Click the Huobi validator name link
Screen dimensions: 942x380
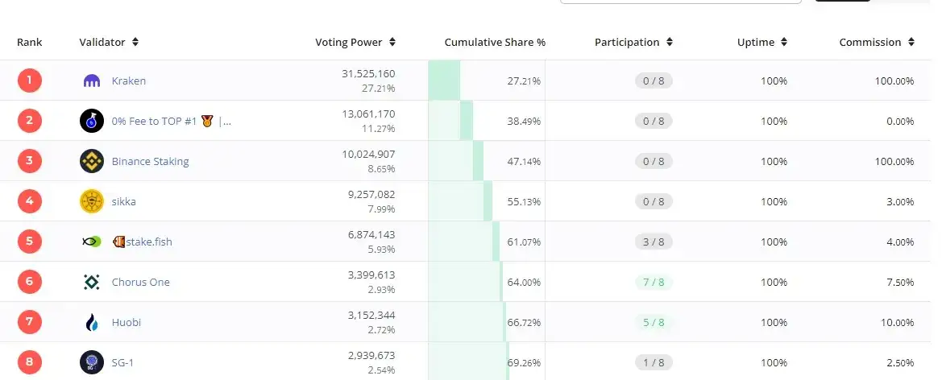pos(127,322)
